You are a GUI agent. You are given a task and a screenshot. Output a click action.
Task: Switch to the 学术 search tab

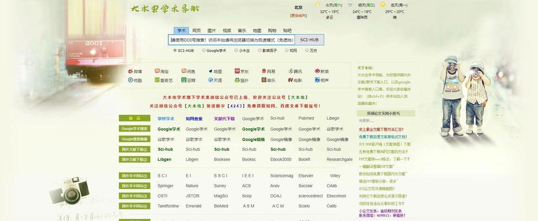click(181, 30)
